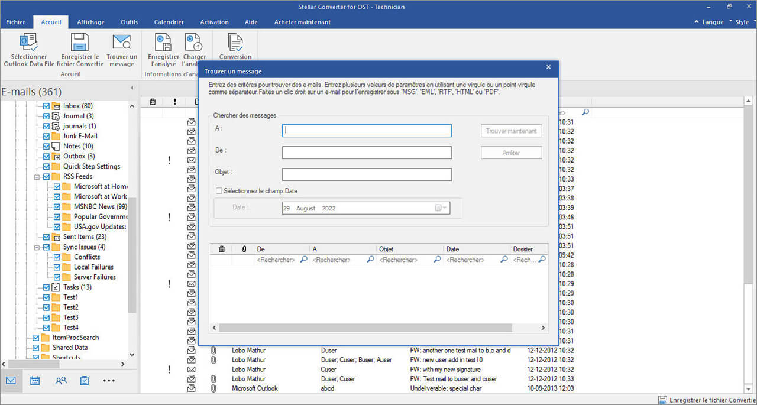Toggle Outbox (3) folder checkbox
The height and width of the screenshot is (405, 757).
46,156
